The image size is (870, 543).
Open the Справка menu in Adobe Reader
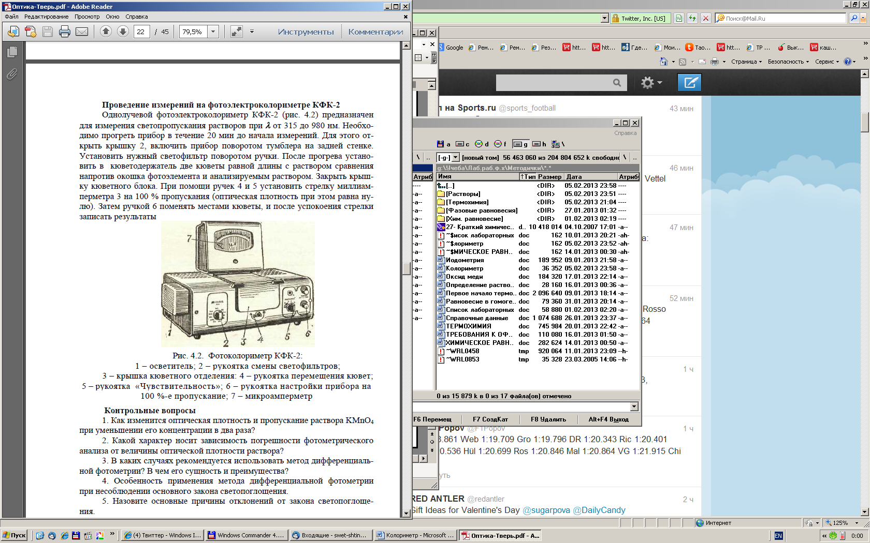pyautogui.click(x=137, y=17)
